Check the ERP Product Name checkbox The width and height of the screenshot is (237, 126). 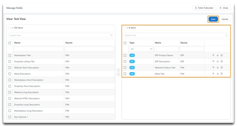tap(125, 56)
